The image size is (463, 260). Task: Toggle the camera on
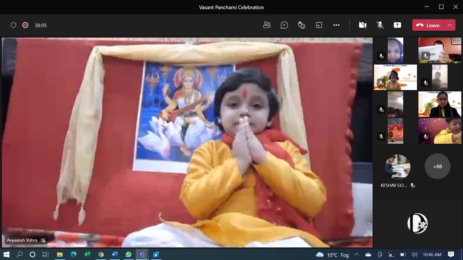coord(362,25)
